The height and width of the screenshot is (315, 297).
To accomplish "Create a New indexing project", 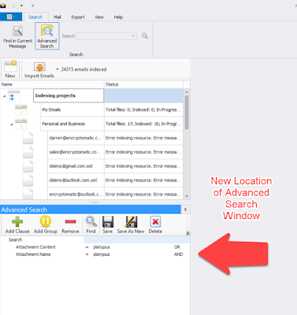I will click(x=10, y=69).
